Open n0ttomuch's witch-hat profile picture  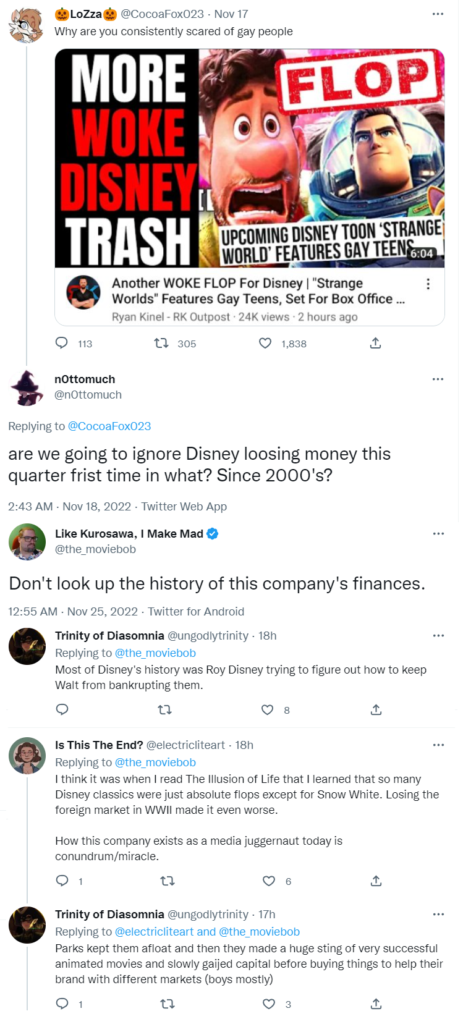(27, 387)
